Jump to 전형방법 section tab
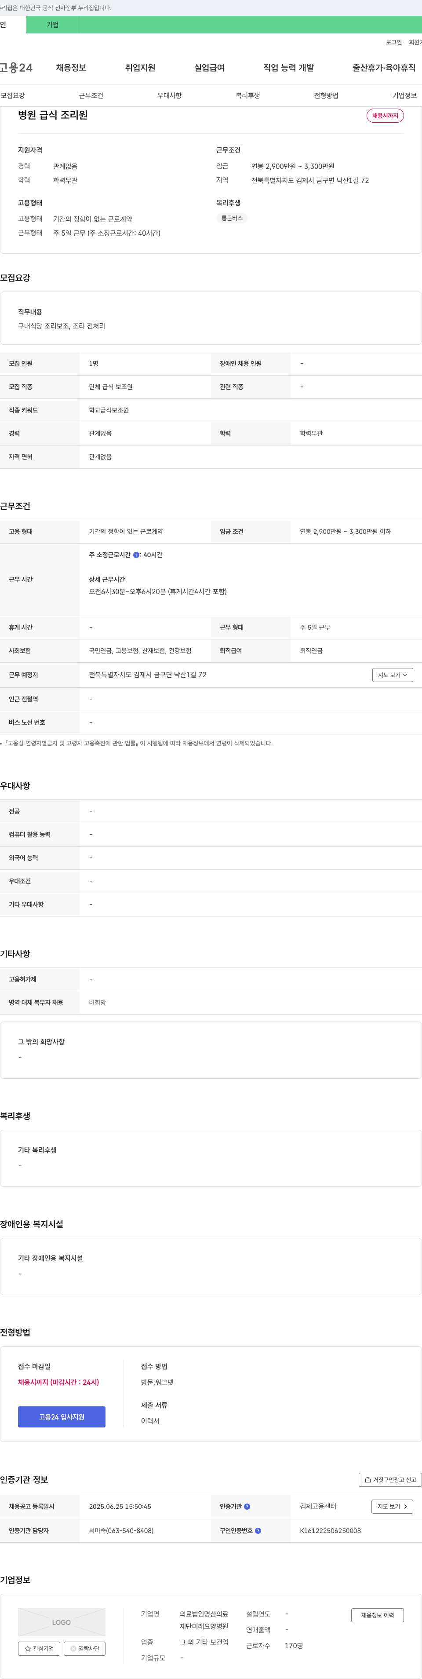 [x=326, y=95]
